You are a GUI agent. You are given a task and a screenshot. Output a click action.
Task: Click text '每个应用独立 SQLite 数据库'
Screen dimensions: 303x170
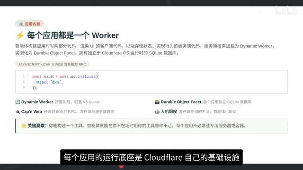pyautogui.click(x=227, y=102)
